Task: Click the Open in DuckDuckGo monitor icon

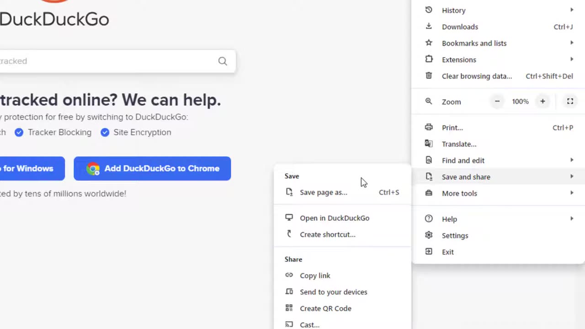Action: click(289, 218)
